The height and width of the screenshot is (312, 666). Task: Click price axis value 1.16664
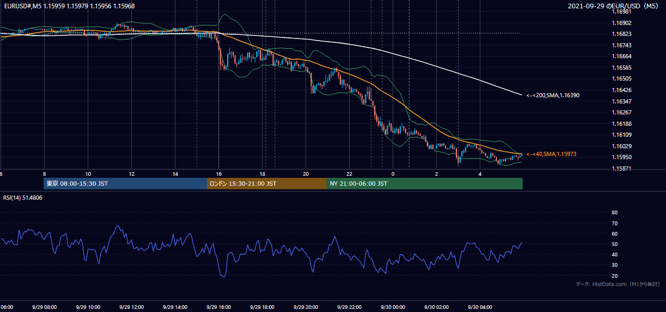pyautogui.click(x=622, y=56)
